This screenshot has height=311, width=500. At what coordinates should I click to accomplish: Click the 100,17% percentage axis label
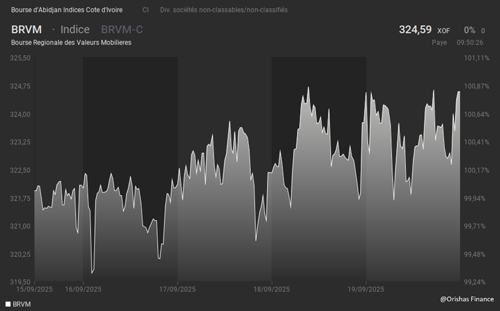point(476,171)
